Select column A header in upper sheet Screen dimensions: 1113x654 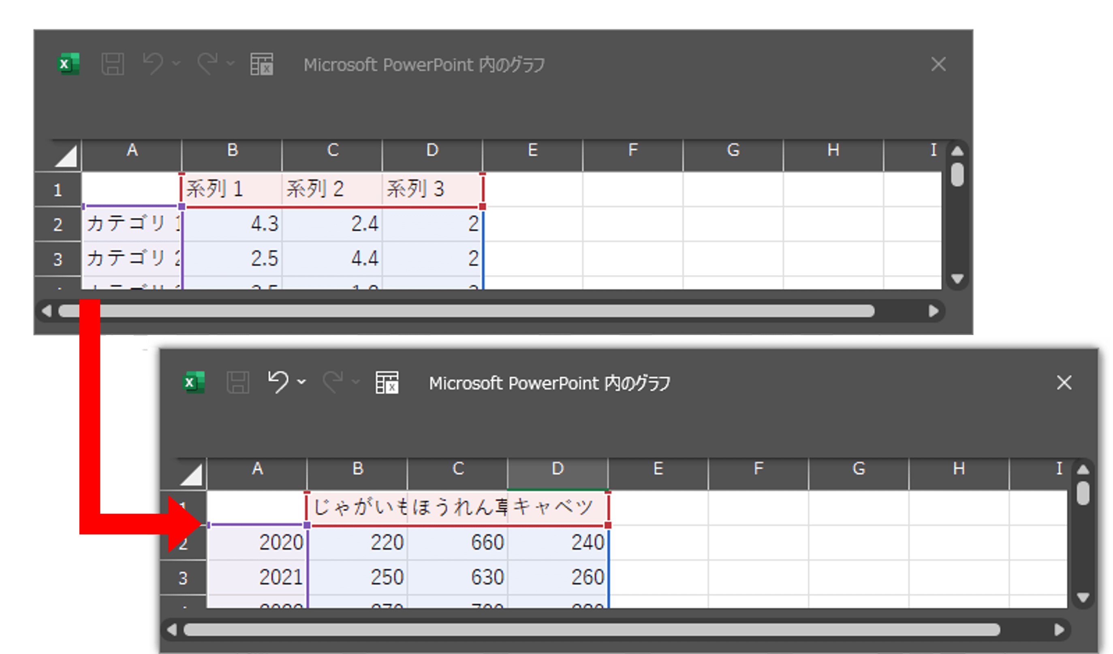(132, 155)
